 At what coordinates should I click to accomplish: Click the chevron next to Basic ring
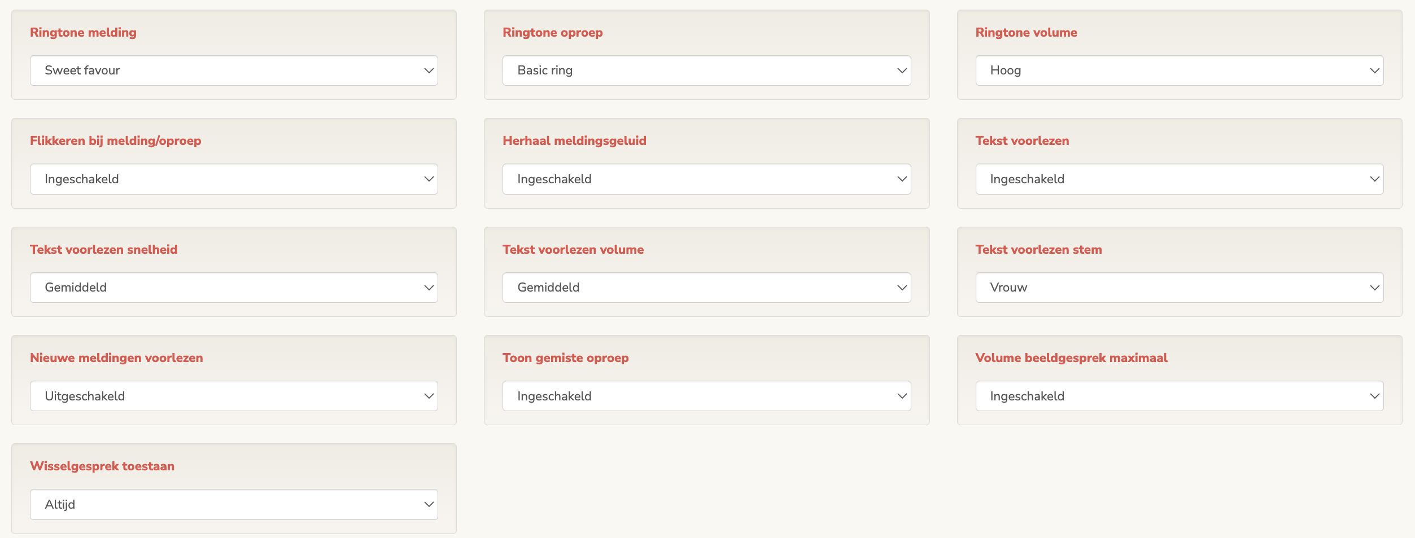coord(901,70)
